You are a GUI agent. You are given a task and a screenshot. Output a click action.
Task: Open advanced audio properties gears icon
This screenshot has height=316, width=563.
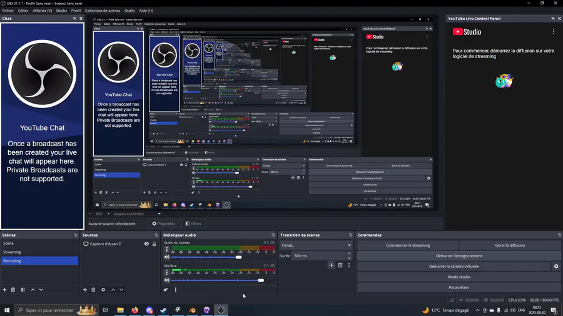[166, 290]
